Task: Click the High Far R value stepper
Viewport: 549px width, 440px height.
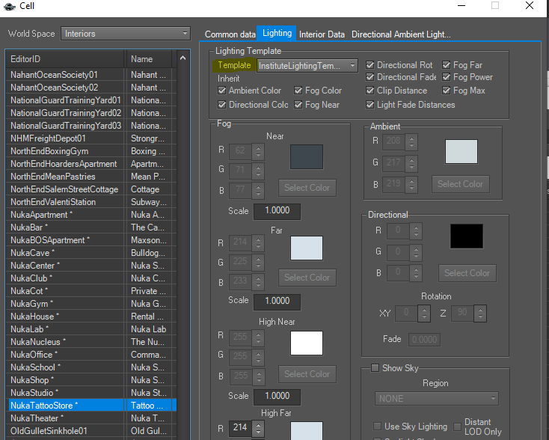Action: [x=258, y=428]
